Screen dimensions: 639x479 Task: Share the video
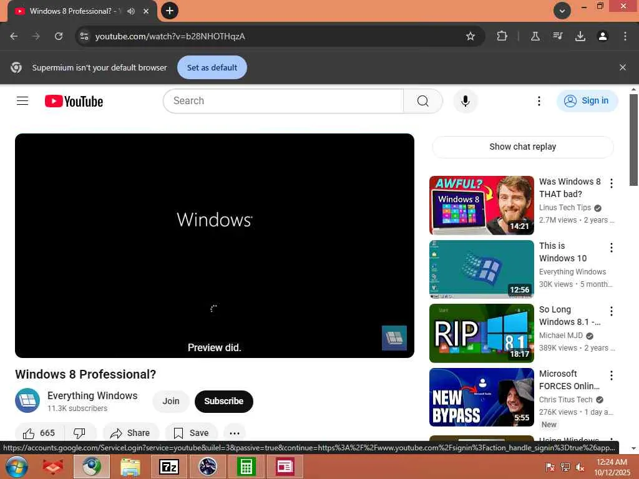click(x=130, y=433)
